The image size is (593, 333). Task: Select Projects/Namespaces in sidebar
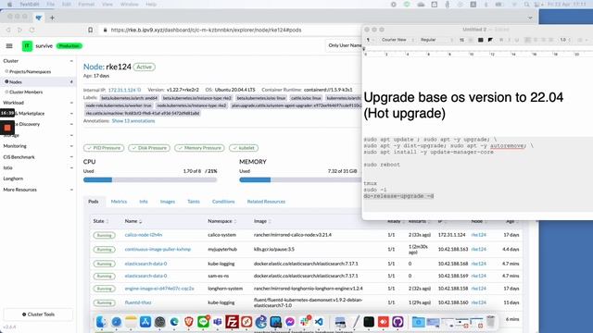pyautogui.click(x=30, y=71)
